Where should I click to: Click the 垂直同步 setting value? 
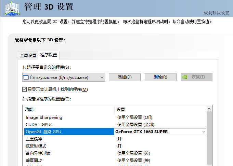pyautogui.click(x=133, y=160)
